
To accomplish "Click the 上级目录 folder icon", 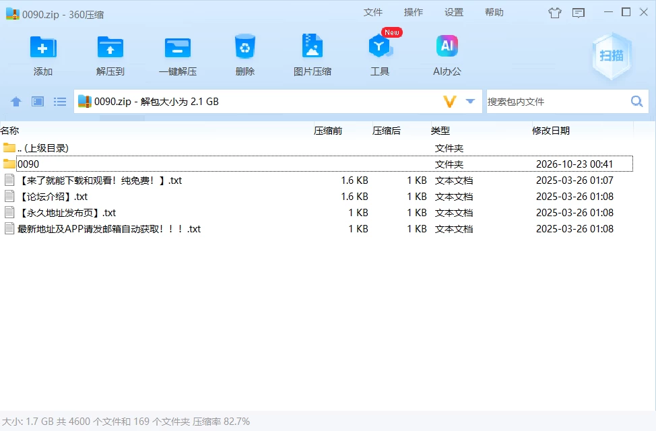I will tap(9, 147).
